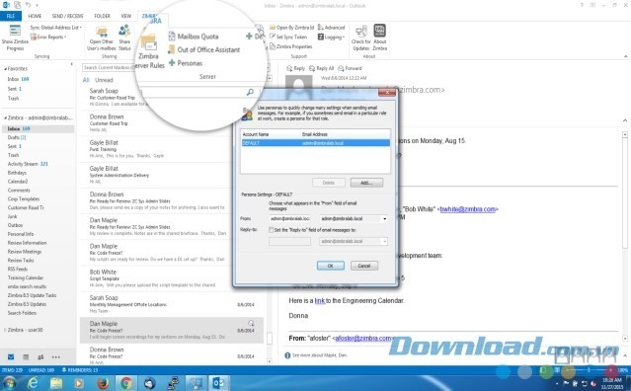
Task: Open Firefox from the taskbar
Action: point(103,383)
